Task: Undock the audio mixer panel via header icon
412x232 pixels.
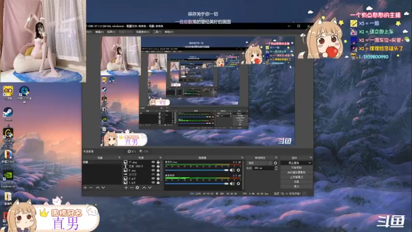Action: click(x=242, y=158)
